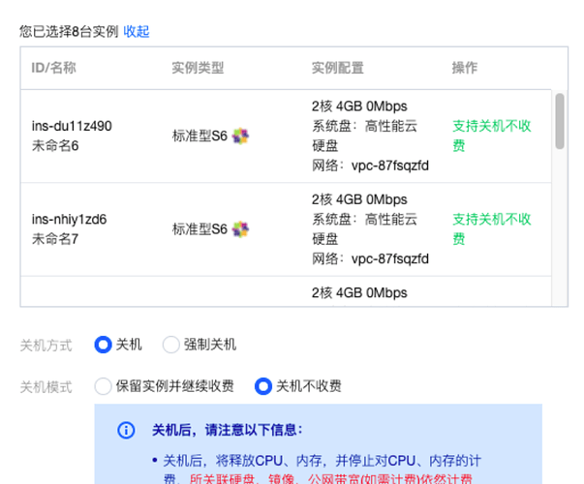Screen dimensions: 584x484
Task: Click the 关机方式 field label
Action: 46,346
